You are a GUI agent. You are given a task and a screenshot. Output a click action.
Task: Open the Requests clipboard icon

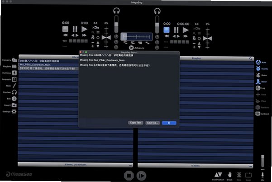pyautogui.click(x=14, y=79)
